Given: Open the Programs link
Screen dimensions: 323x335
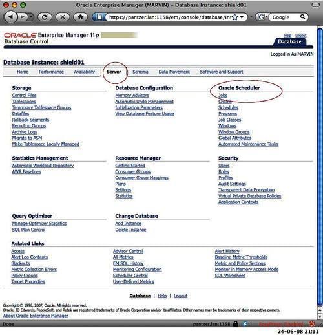Looking at the screenshot, I should (x=227, y=113).
